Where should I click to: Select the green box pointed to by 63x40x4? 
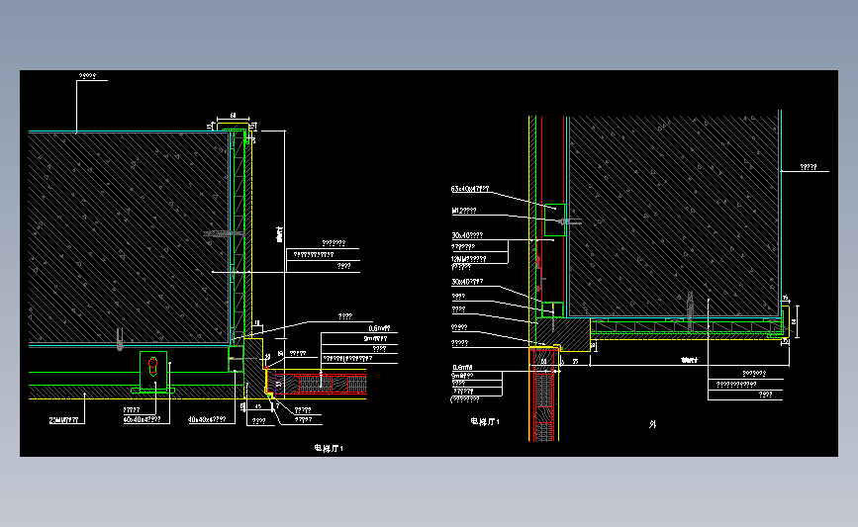pos(555,220)
